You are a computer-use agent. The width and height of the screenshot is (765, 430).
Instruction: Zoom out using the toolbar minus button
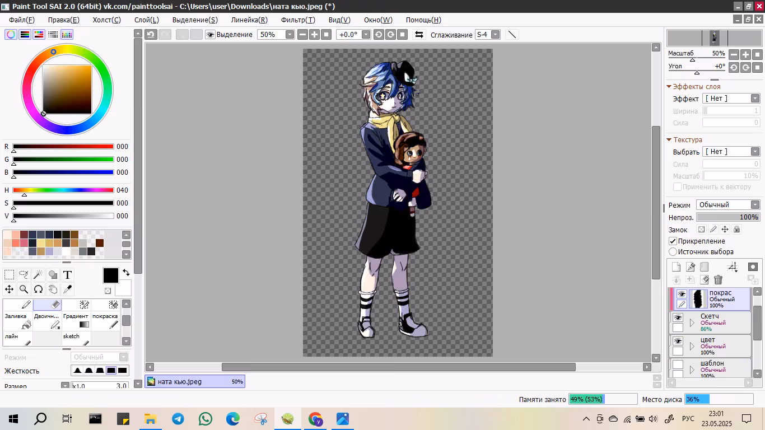[x=302, y=35]
